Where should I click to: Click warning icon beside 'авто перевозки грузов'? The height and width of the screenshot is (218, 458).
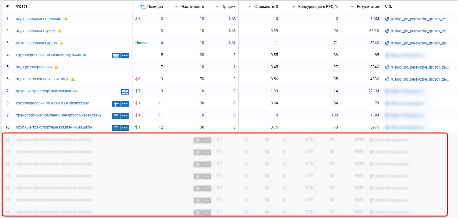coord(61,43)
